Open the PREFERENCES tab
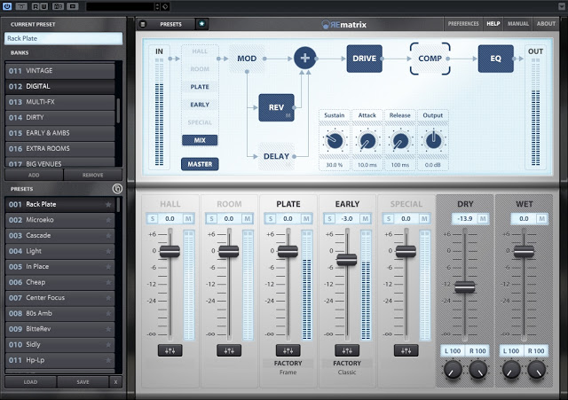This screenshot has height=400, width=568. (463, 24)
